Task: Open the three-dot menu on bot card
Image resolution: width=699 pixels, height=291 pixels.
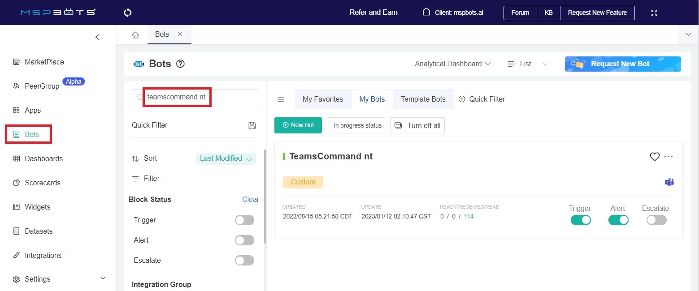Action: point(669,157)
